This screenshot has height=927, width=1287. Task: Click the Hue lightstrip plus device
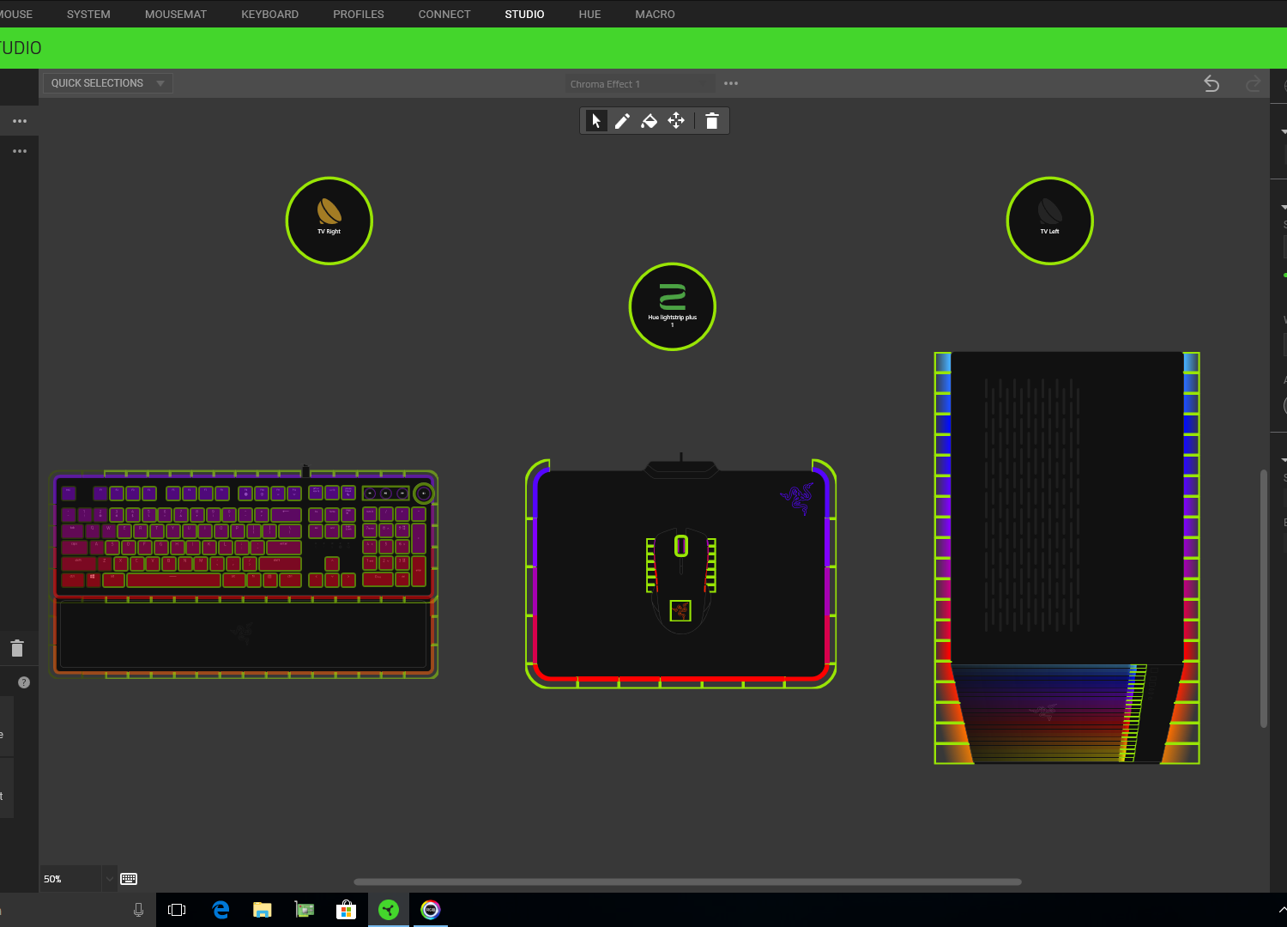click(673, 306)
